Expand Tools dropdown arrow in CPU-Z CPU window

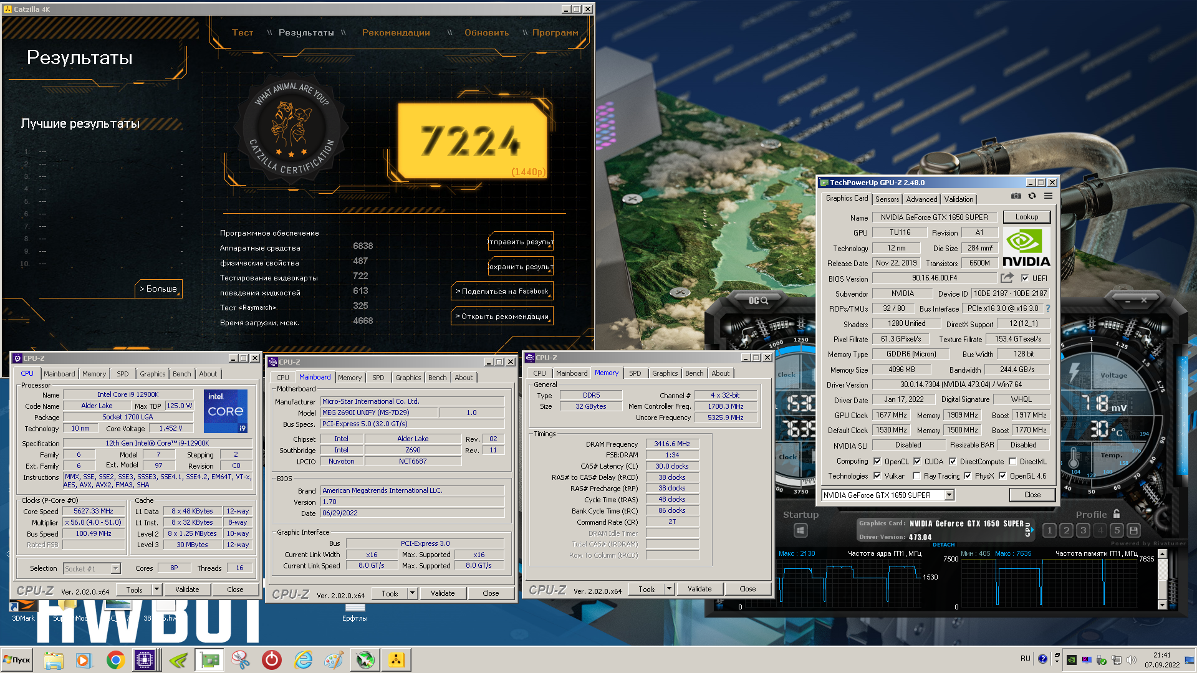[156, 589]
